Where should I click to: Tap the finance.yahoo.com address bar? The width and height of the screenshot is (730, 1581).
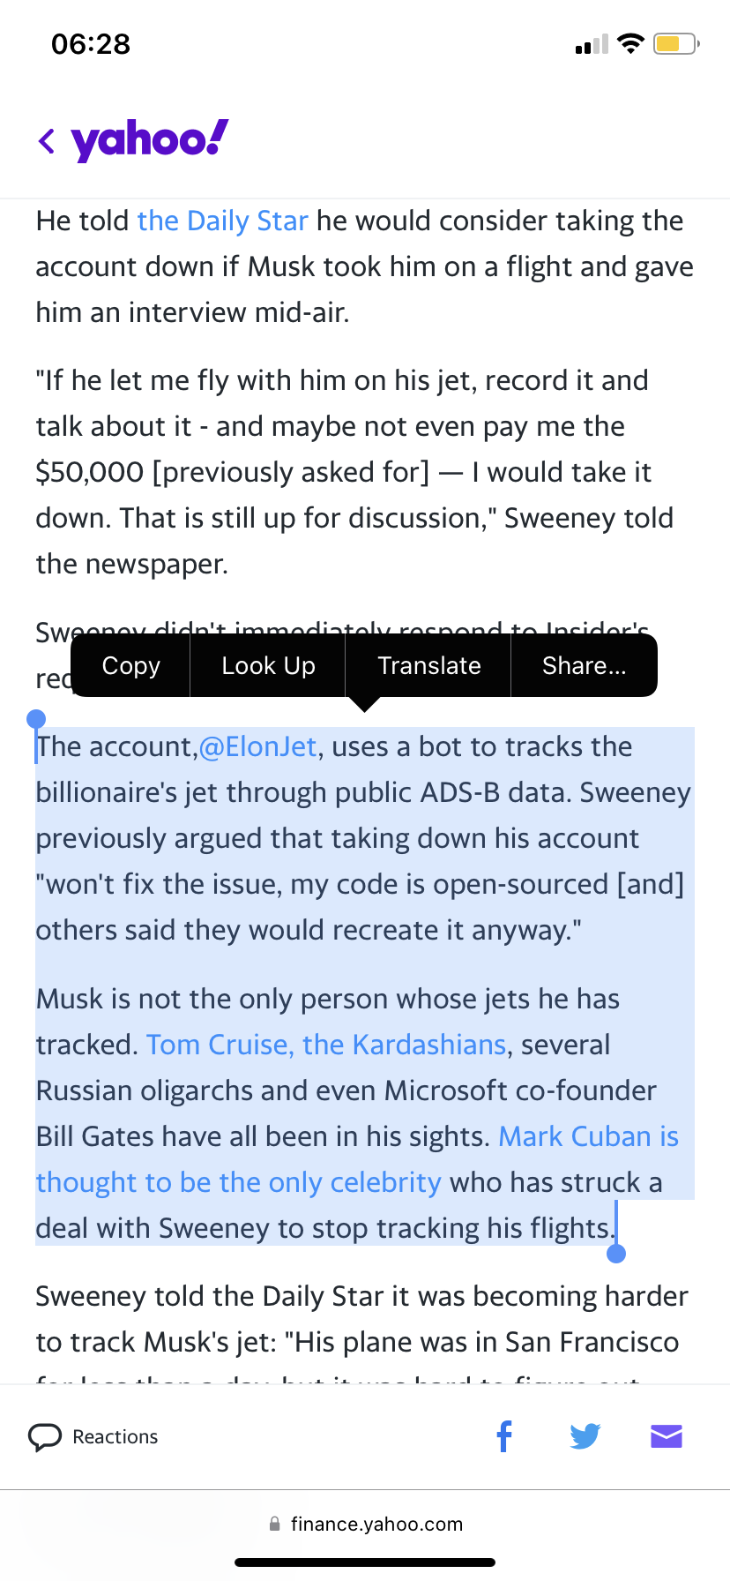click(x=376, y=1524)
